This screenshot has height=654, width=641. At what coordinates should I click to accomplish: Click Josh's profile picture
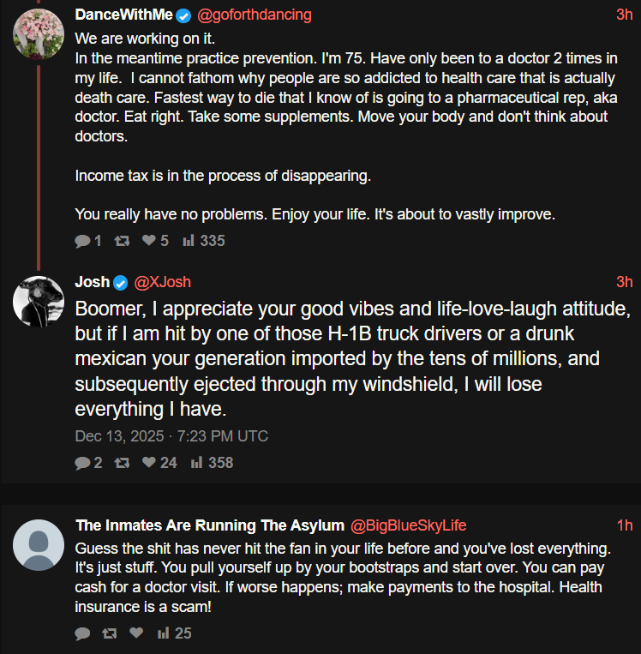pos(39,301)
